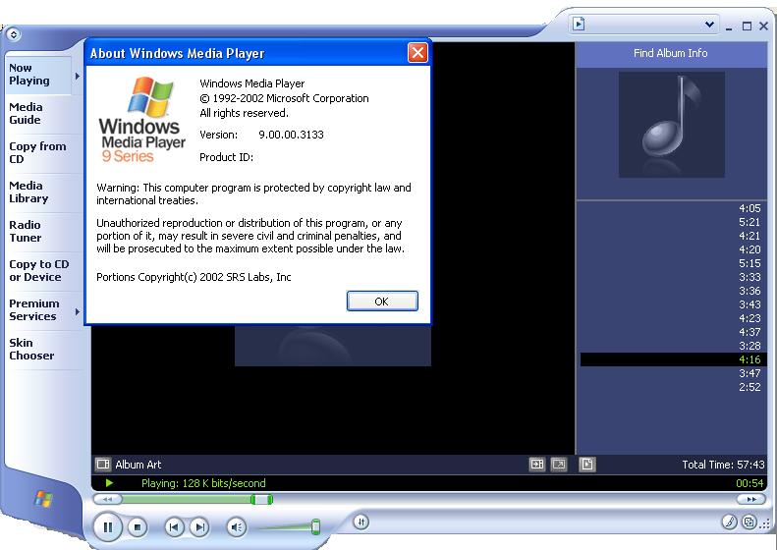
Task: Select the playlist track lasting 4:05
Action: pos(674,208)
